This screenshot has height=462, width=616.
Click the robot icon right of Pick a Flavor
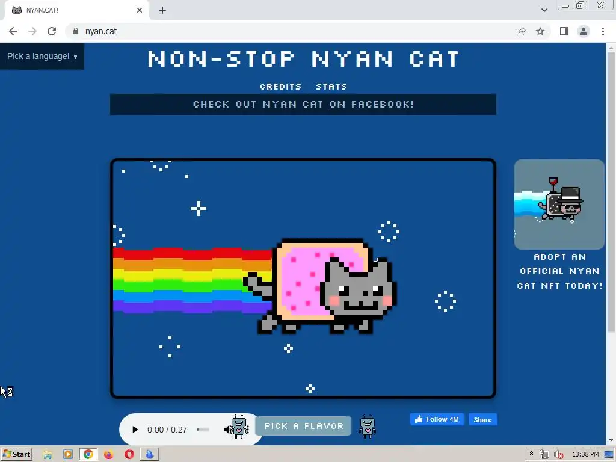(368, 427)
